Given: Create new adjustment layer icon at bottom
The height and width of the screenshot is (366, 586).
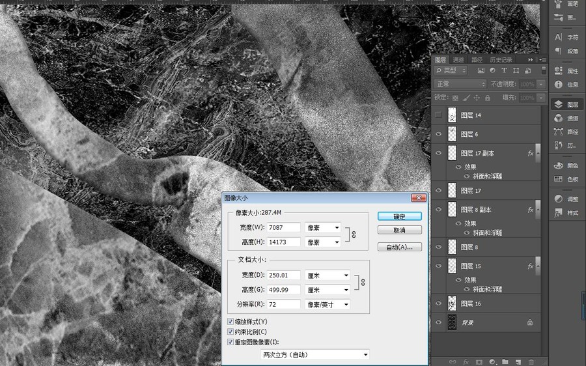Looking at the screenshot, I should point(493,361).
